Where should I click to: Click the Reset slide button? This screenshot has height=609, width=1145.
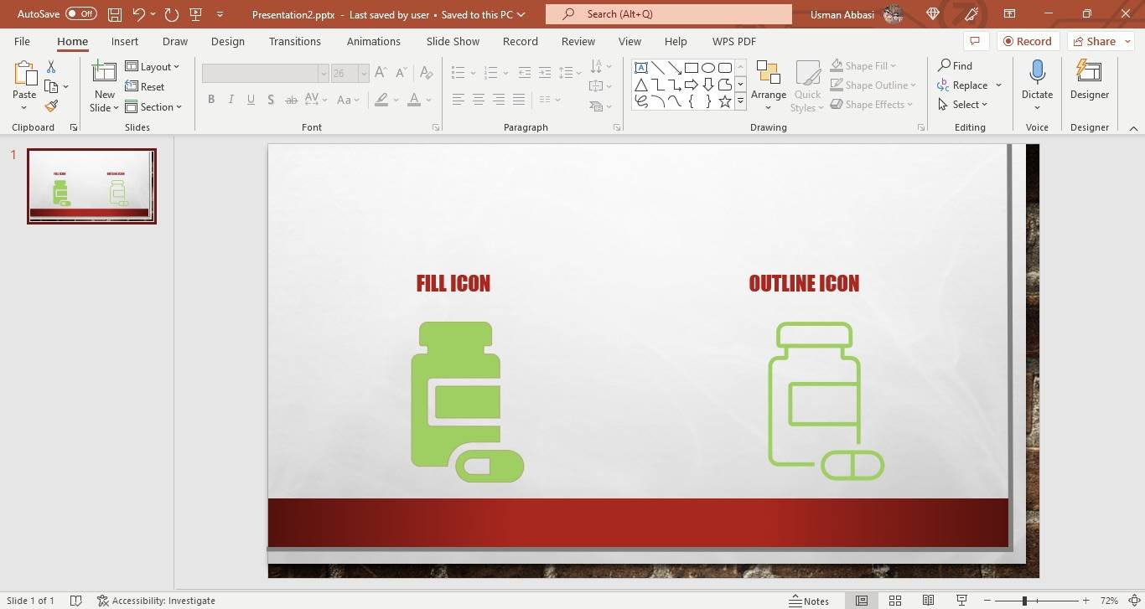(145, 87)
